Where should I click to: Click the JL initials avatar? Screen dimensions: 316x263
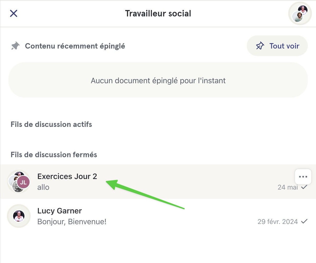[23, 183]
